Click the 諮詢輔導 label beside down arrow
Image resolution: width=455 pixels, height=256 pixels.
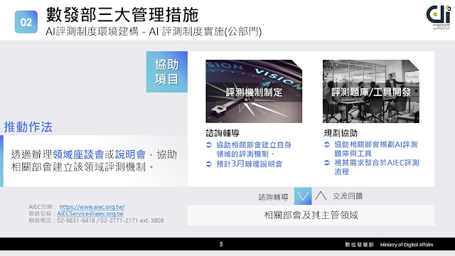(273, 197)
